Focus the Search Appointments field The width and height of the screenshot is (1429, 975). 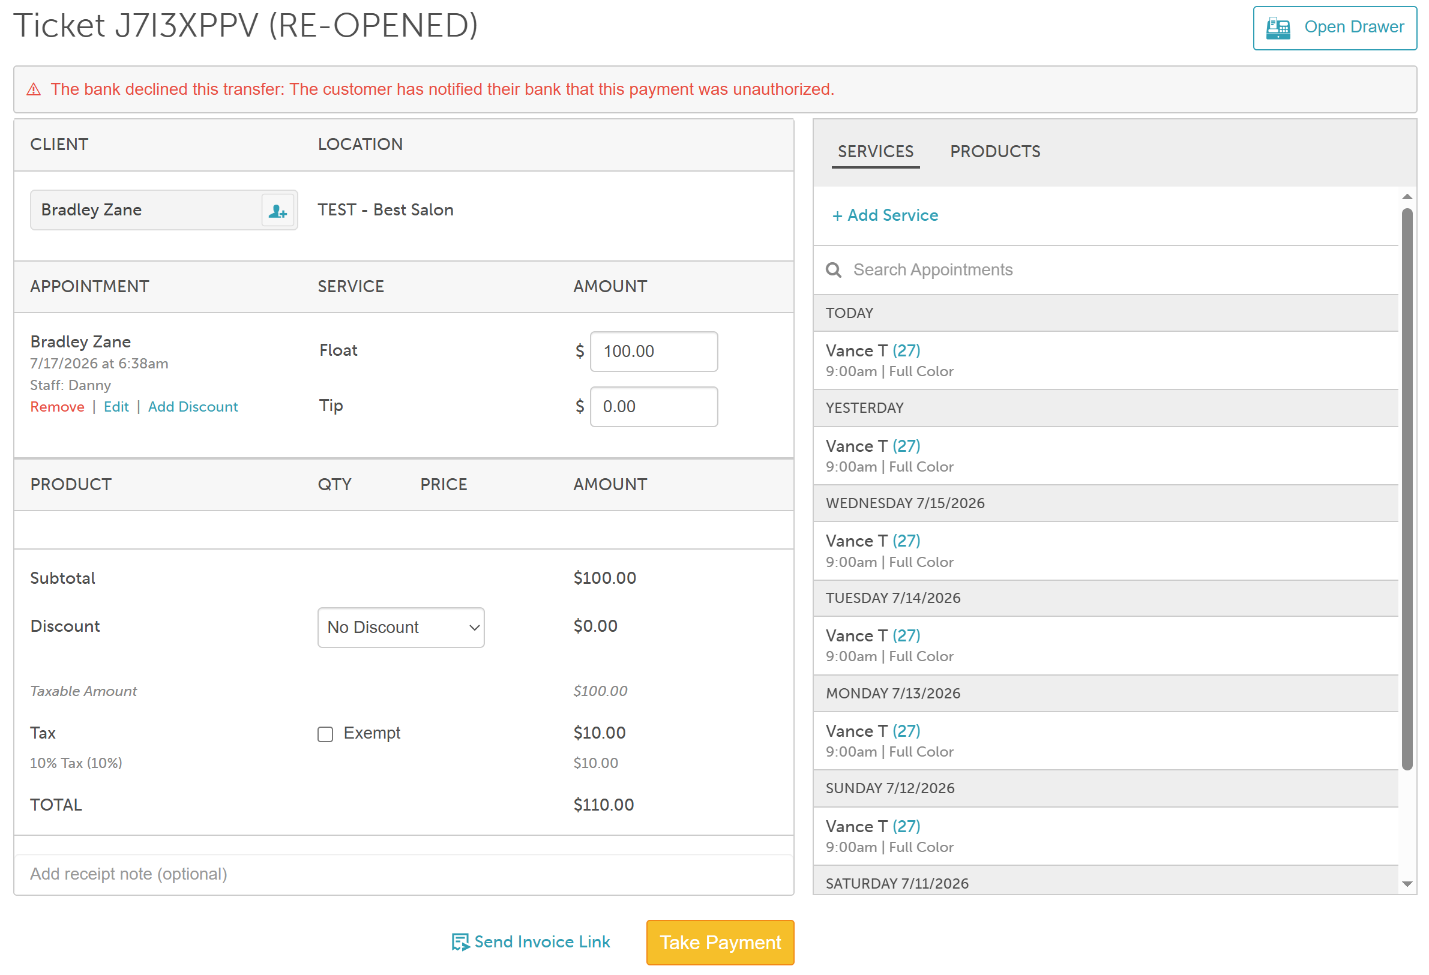point(1106,270)
